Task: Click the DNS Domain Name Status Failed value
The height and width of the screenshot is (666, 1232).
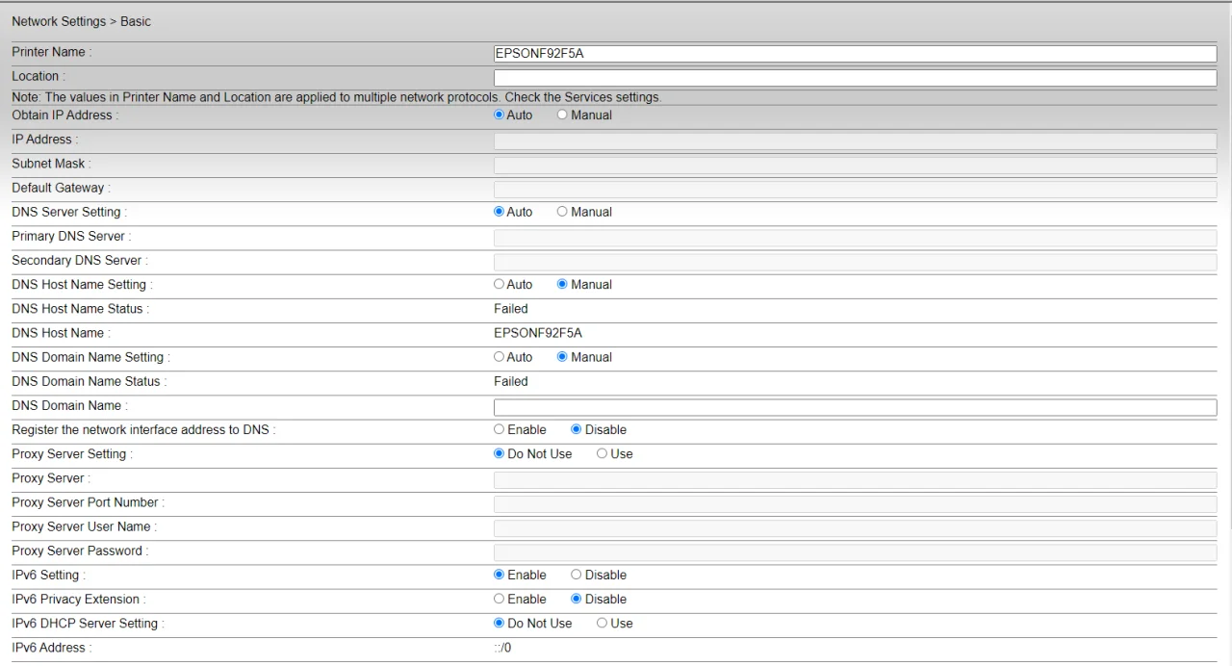Action: (511, 381)
